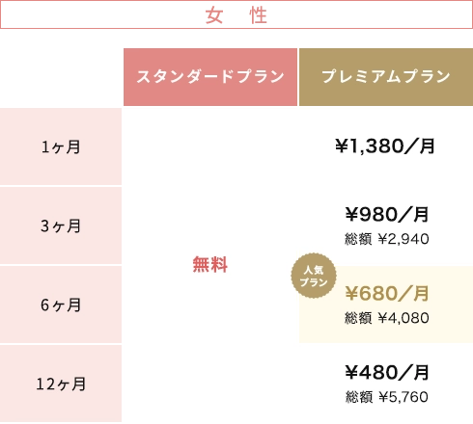Viewport: 473px width, 424px height.
Task: Choose the ¥480/月 premium price
Action: tap(387, 372)
